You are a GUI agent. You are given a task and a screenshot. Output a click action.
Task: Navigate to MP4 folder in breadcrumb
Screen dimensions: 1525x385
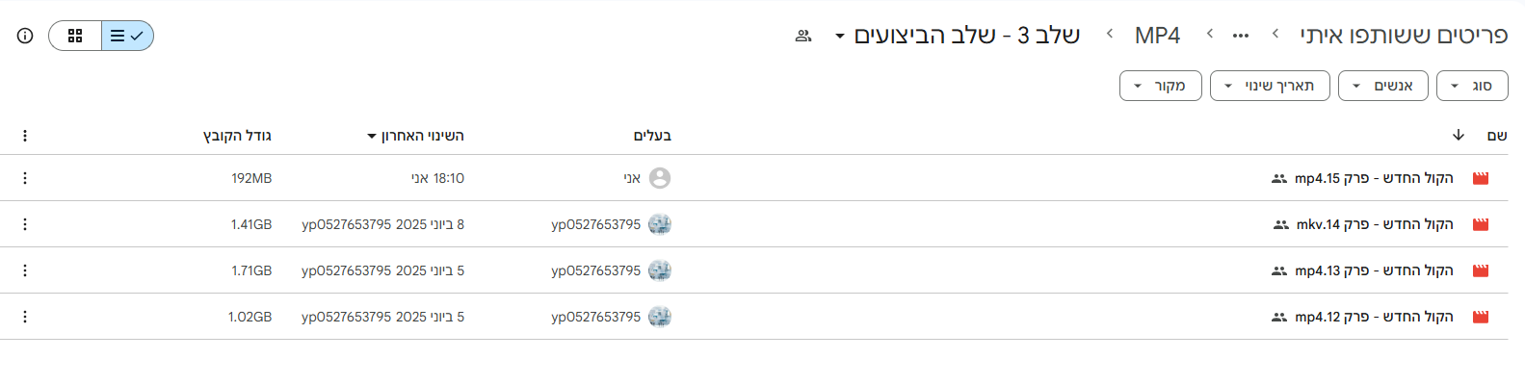click(1157, 36)
